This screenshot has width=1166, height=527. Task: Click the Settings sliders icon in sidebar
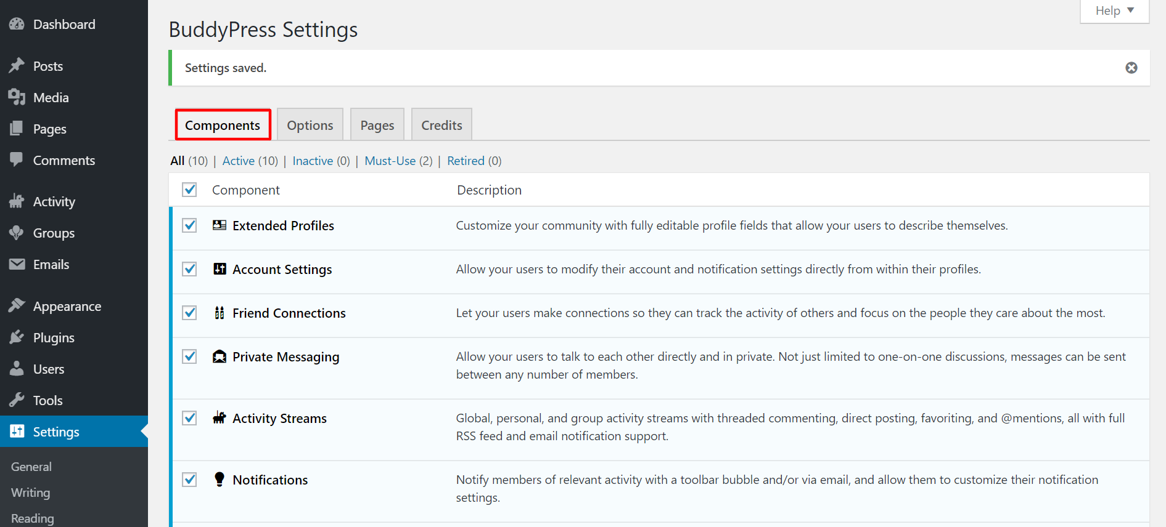click(x=17, y=432)
